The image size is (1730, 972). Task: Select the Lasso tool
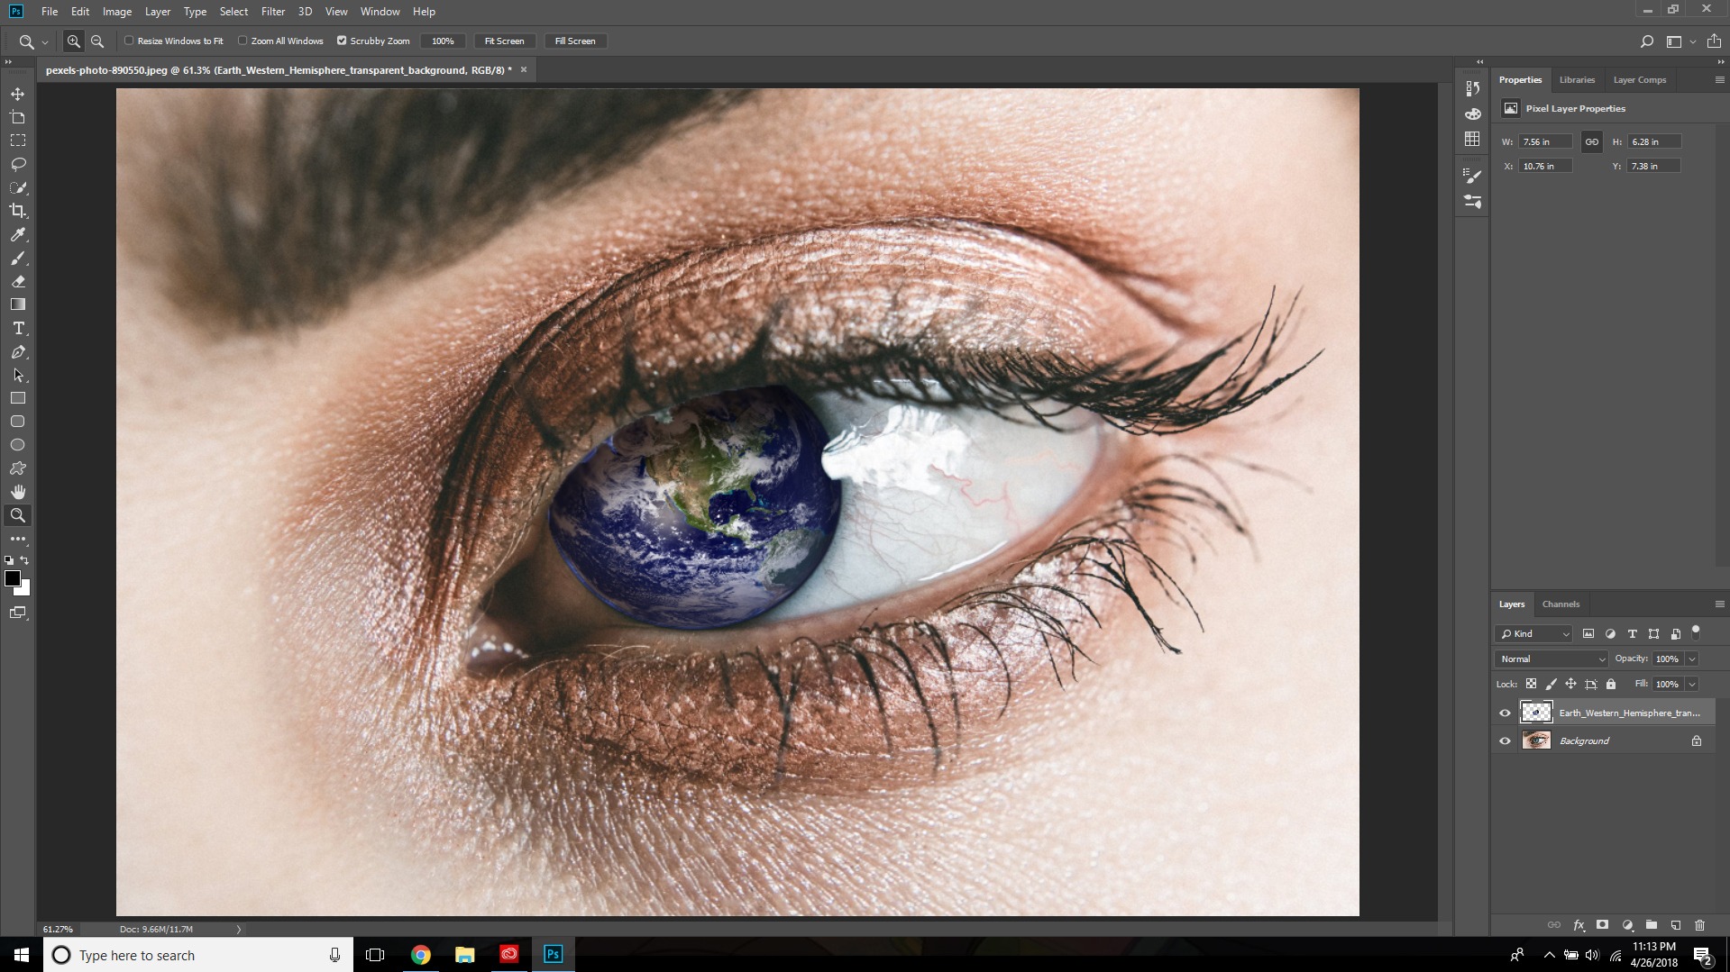18,164
